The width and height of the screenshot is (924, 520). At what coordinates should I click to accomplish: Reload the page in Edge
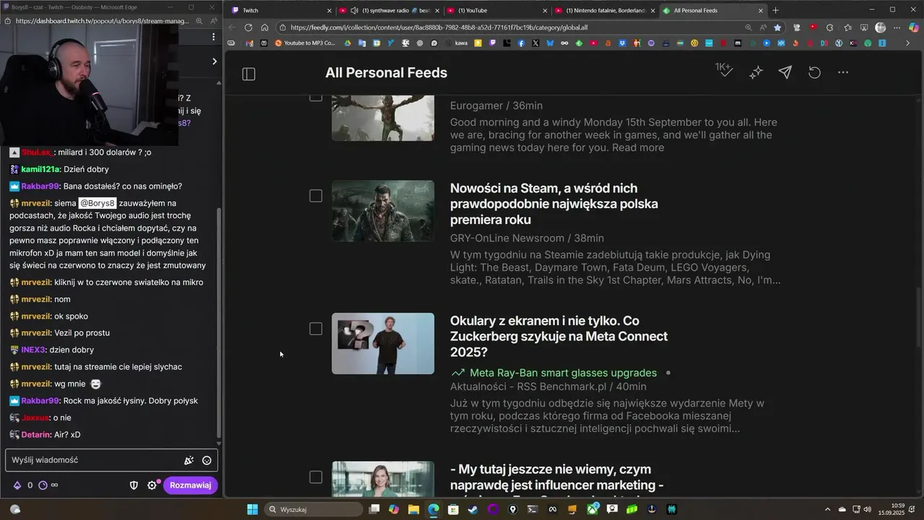[248, 27]
